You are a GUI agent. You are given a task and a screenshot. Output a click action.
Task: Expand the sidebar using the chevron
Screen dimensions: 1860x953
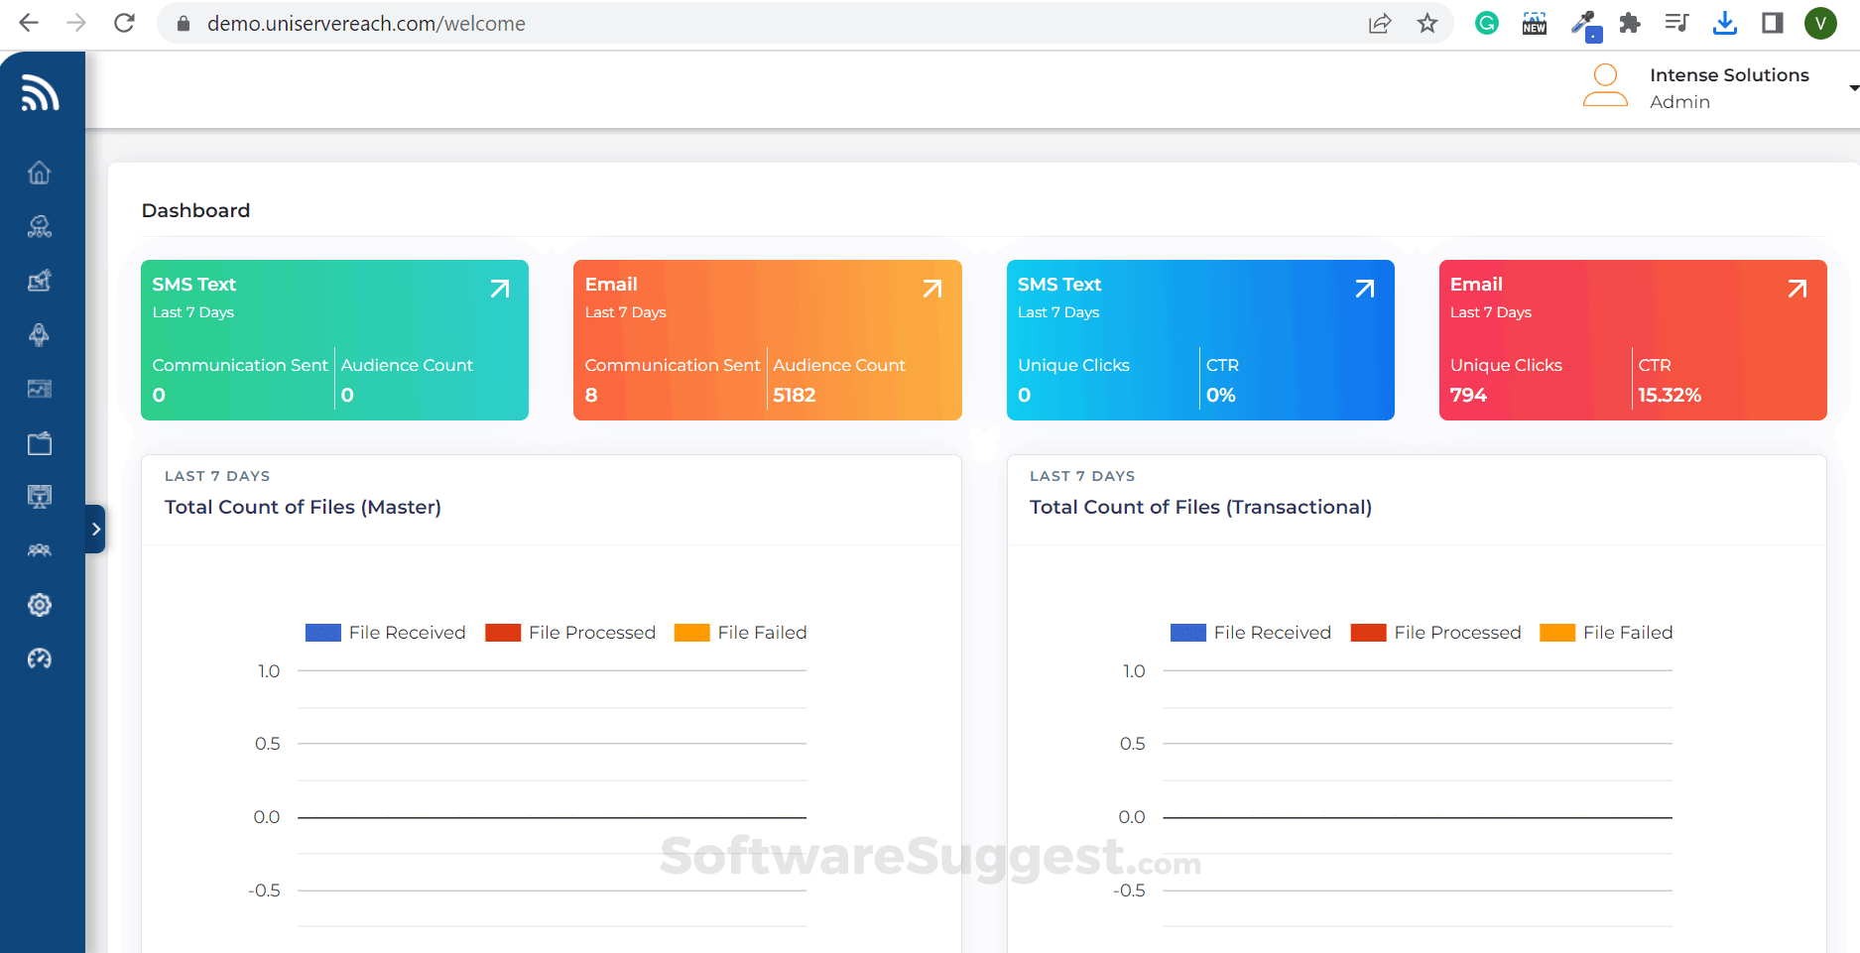[x=95, y=529]
